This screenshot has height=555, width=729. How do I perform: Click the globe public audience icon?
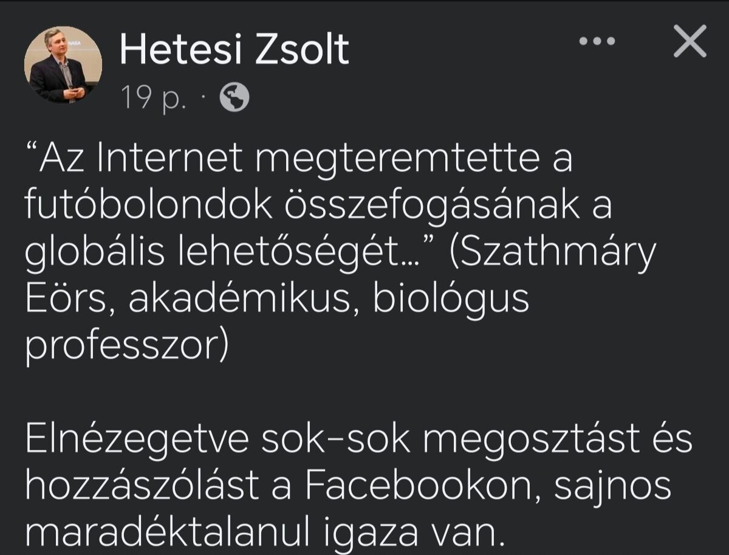[x=234, y=98]
